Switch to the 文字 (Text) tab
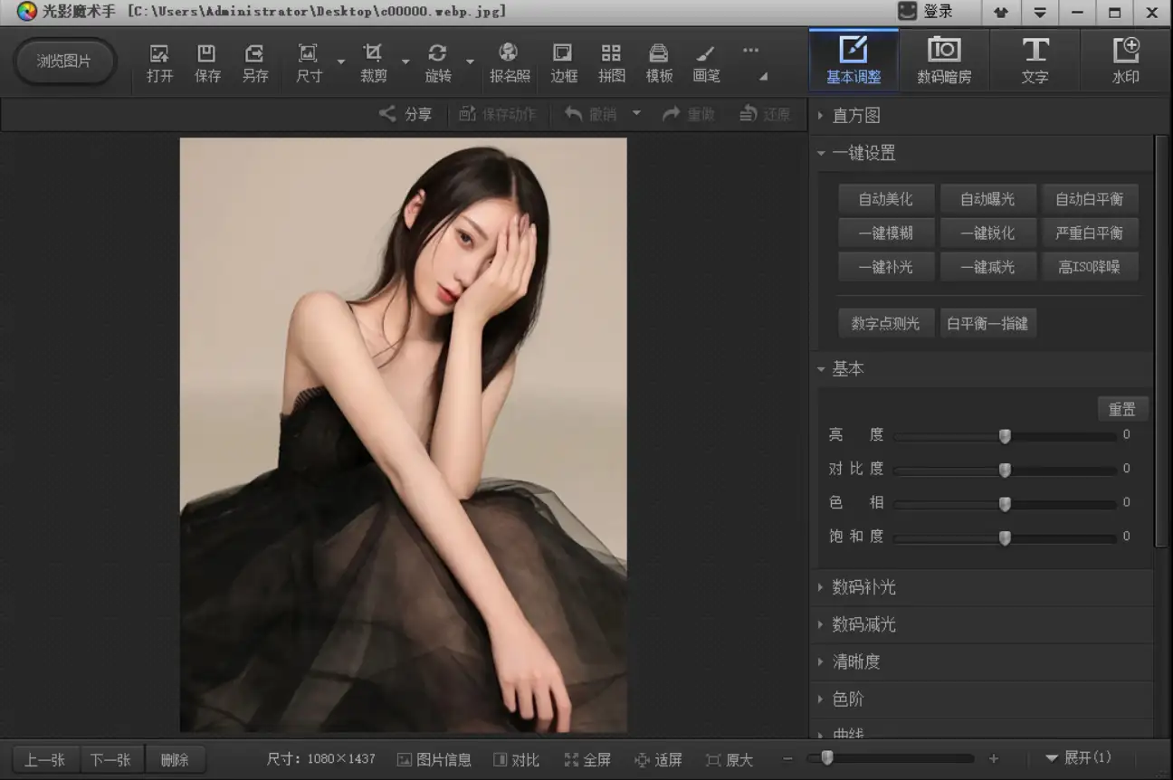 click(x=1035, y=61)
